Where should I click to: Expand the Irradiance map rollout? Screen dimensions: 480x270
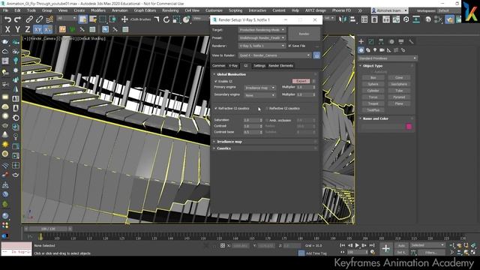tap(265, 142)
